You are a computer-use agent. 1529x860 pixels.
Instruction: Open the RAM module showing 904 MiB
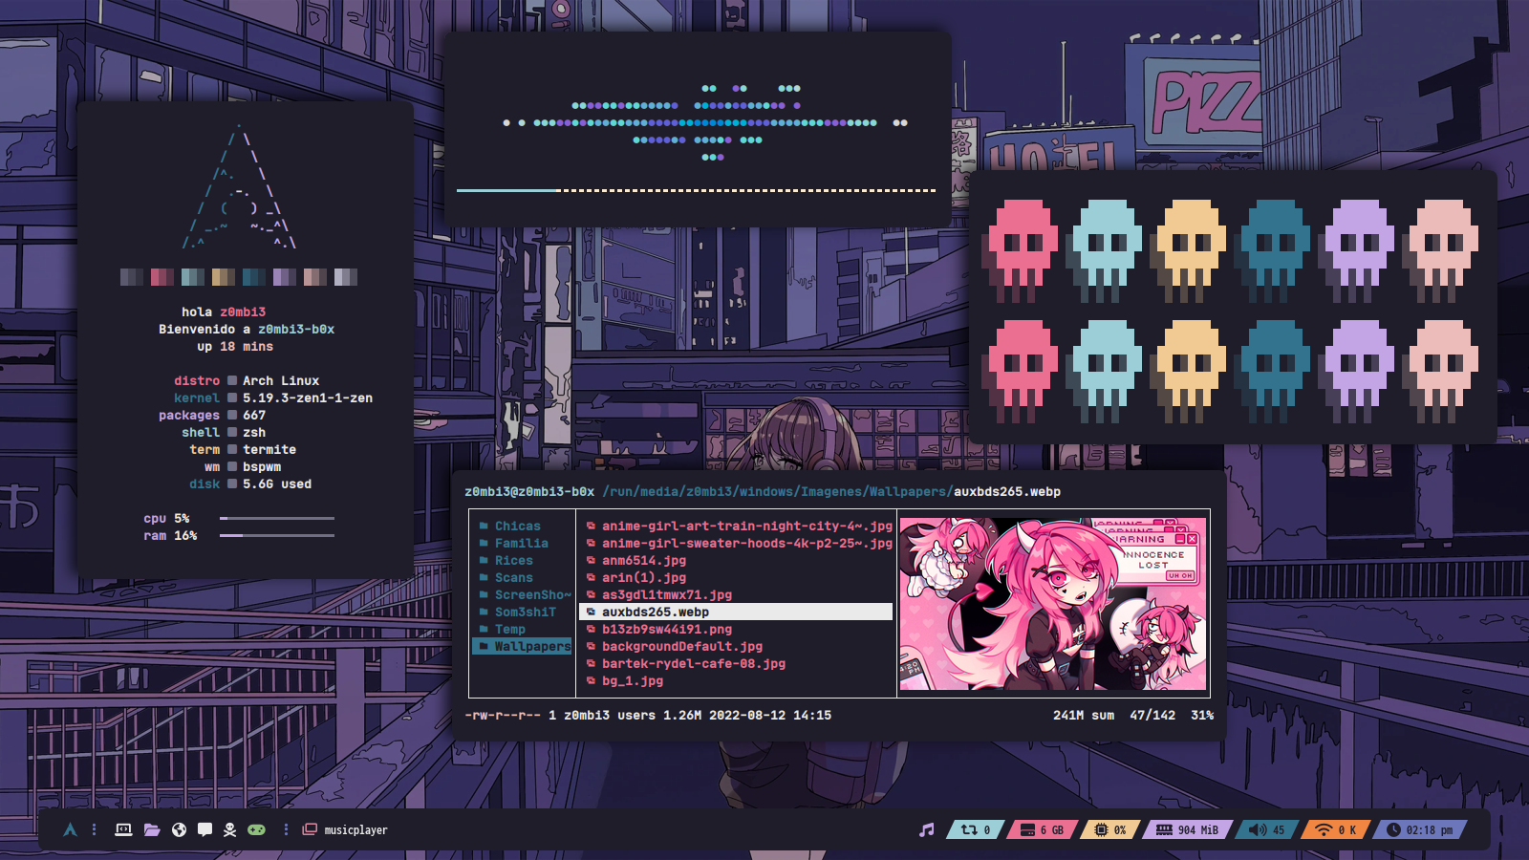point(1187,829)
